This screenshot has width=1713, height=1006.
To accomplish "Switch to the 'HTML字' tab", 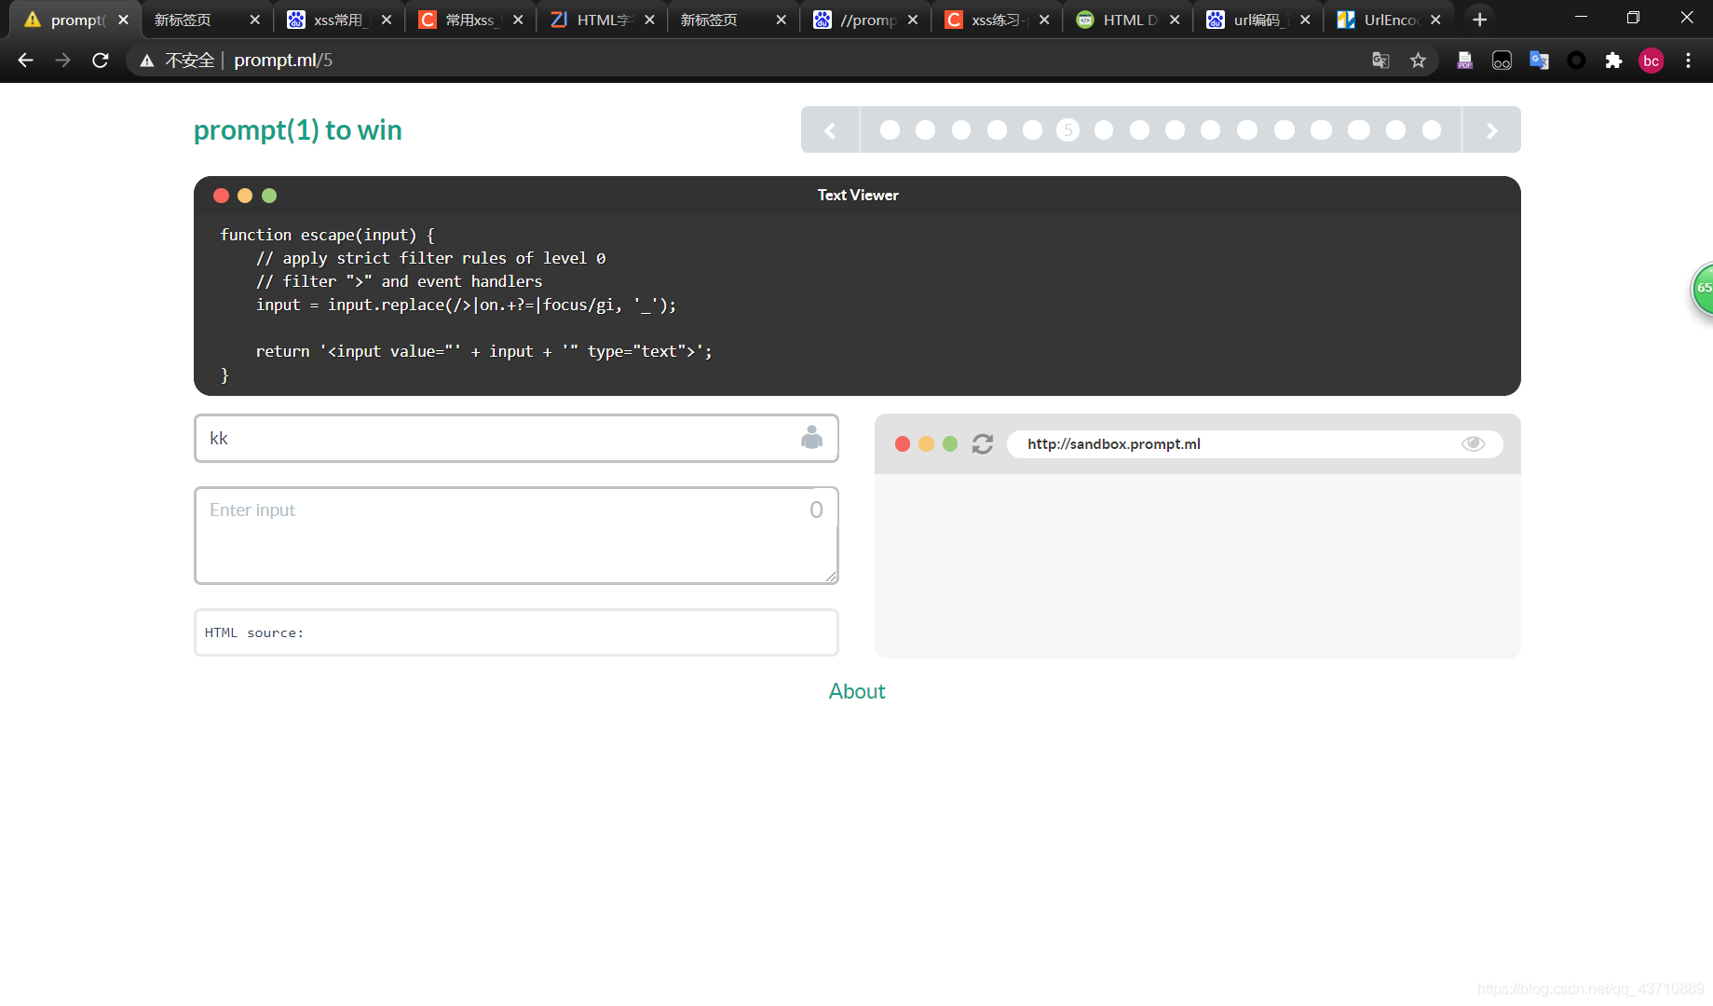I will pos(601,20).
